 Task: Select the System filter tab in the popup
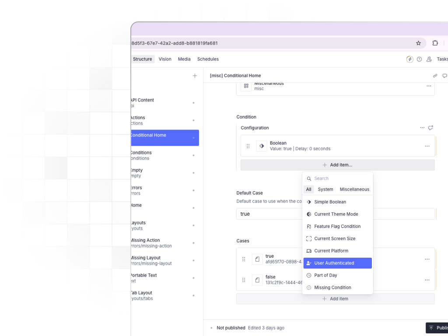[325, 189]
